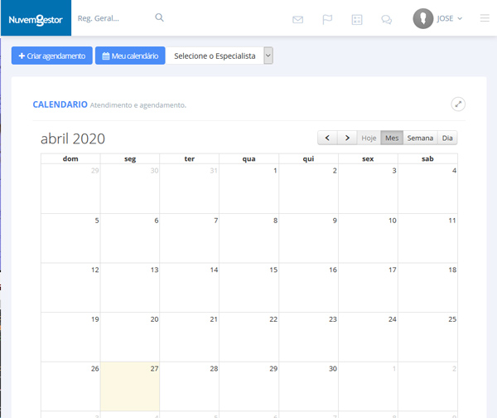This screenshot has width=497, height=418.
Task: Click day number 9
Action: tap(335, 221)
